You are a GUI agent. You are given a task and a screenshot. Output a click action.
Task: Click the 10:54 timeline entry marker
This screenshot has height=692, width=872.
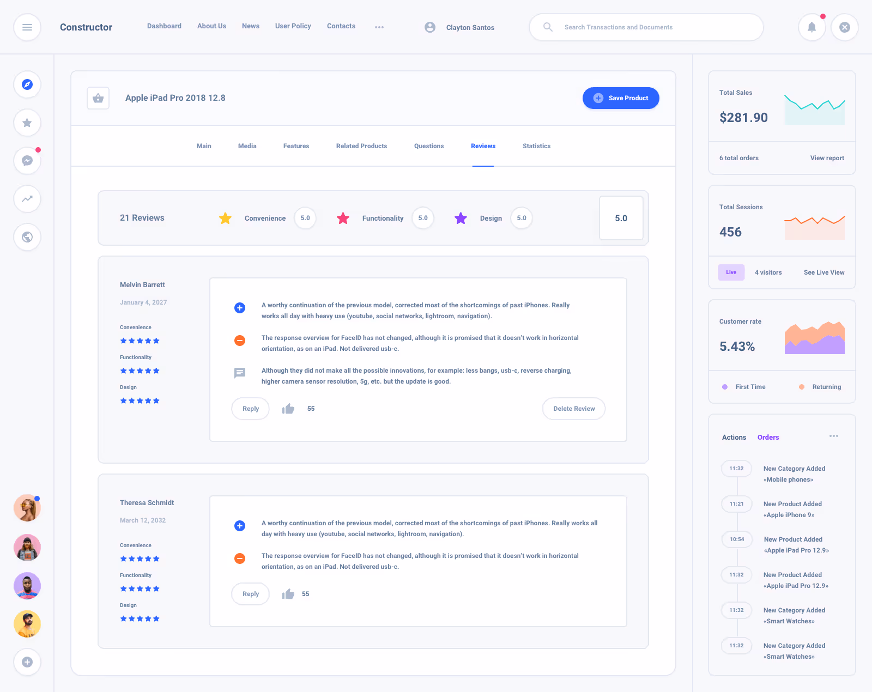click(737, 539)
